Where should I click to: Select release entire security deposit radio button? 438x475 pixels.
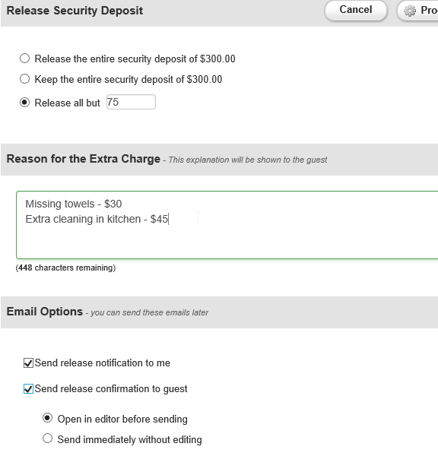[25, 59]
